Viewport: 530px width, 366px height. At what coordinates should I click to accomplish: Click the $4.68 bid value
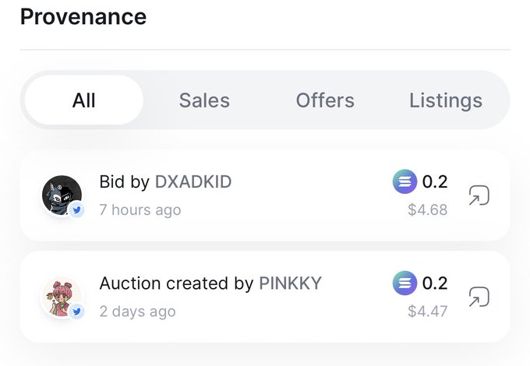[427, 209]
